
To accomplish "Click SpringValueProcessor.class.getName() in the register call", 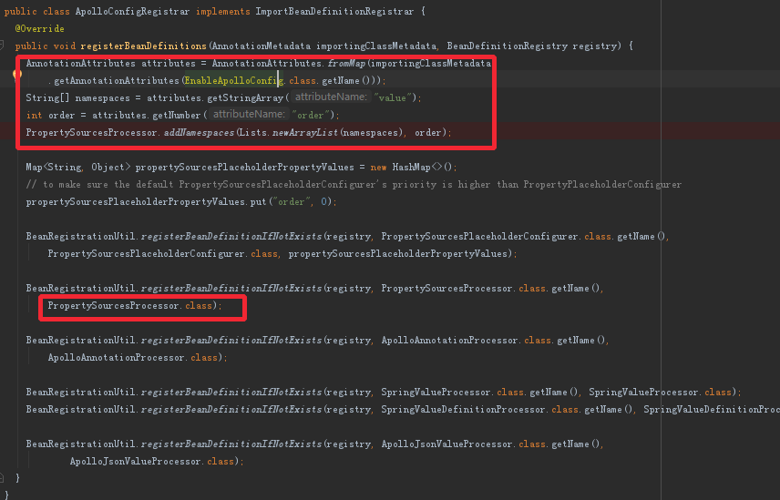I will pos(479,393).
